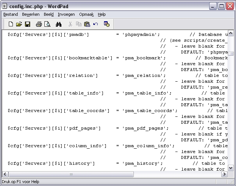Viewport: 236px width, 186px height.
Task: Click the 'DEFAULT: 'phpmya' comment text
Action: 204,52
